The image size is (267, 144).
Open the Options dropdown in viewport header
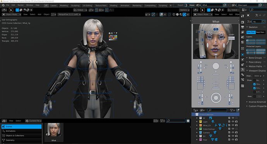[x=184, y=10]
